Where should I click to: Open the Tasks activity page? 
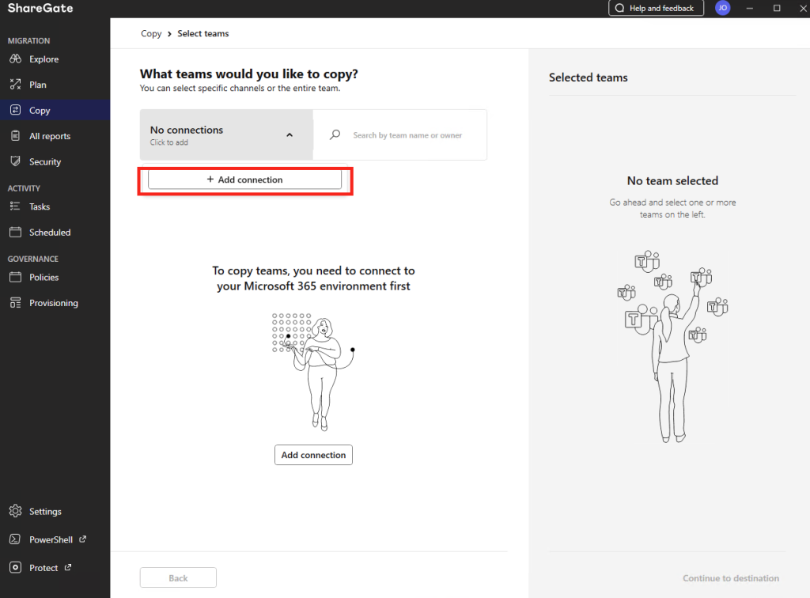tap(55, 206)
